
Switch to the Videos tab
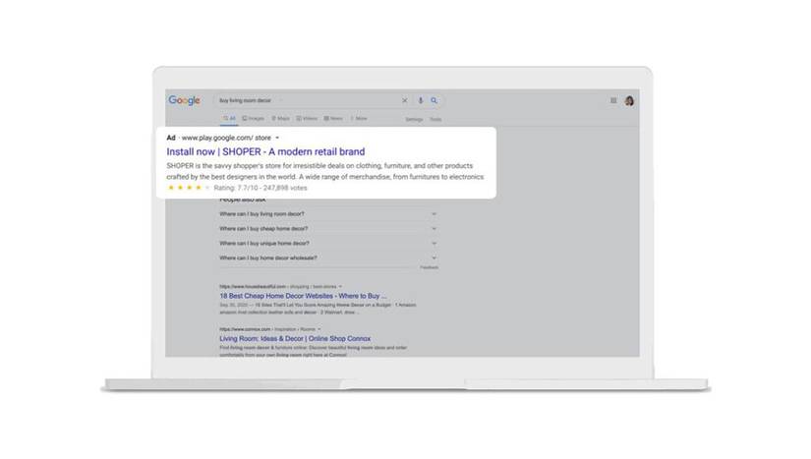tap(307, 118)
